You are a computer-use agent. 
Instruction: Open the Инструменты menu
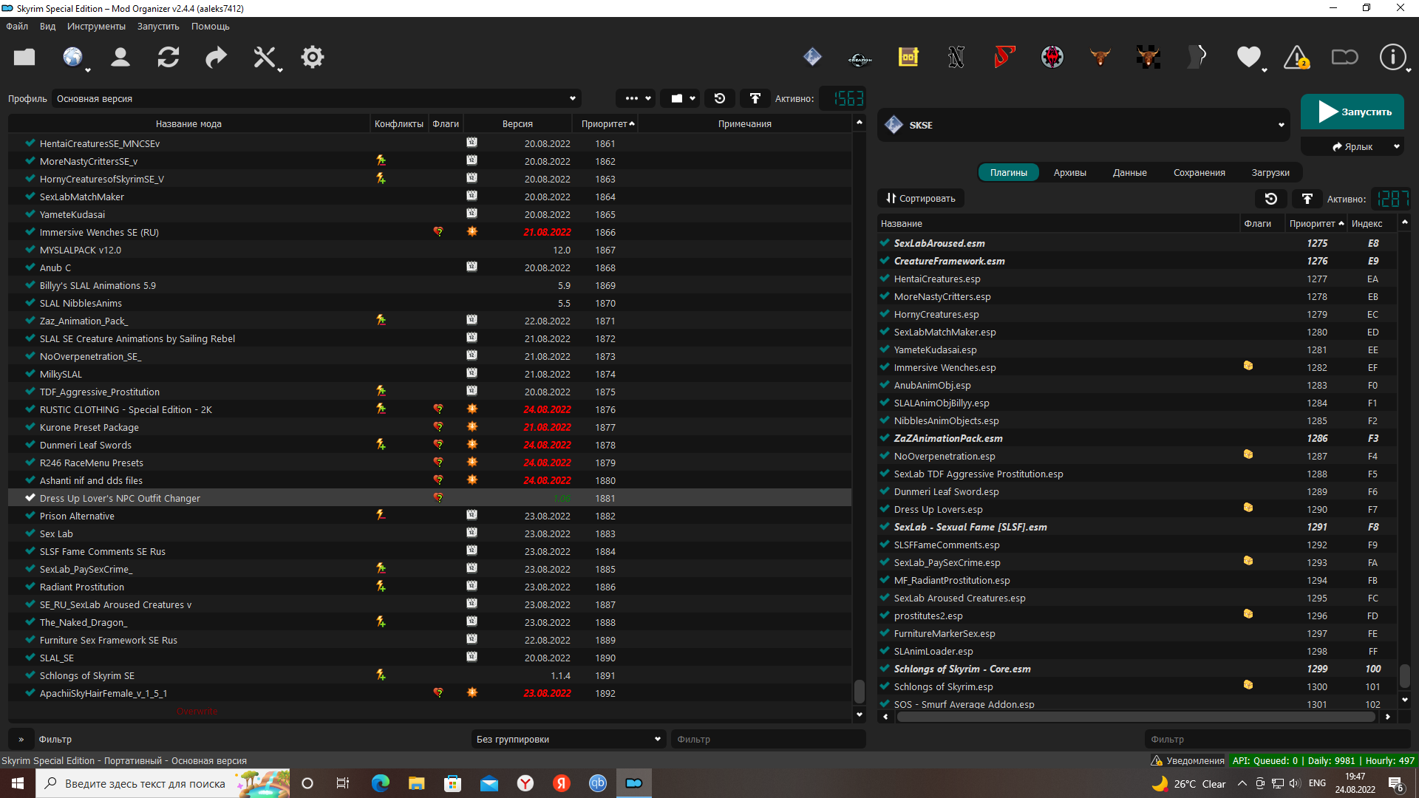pos(96,26)
